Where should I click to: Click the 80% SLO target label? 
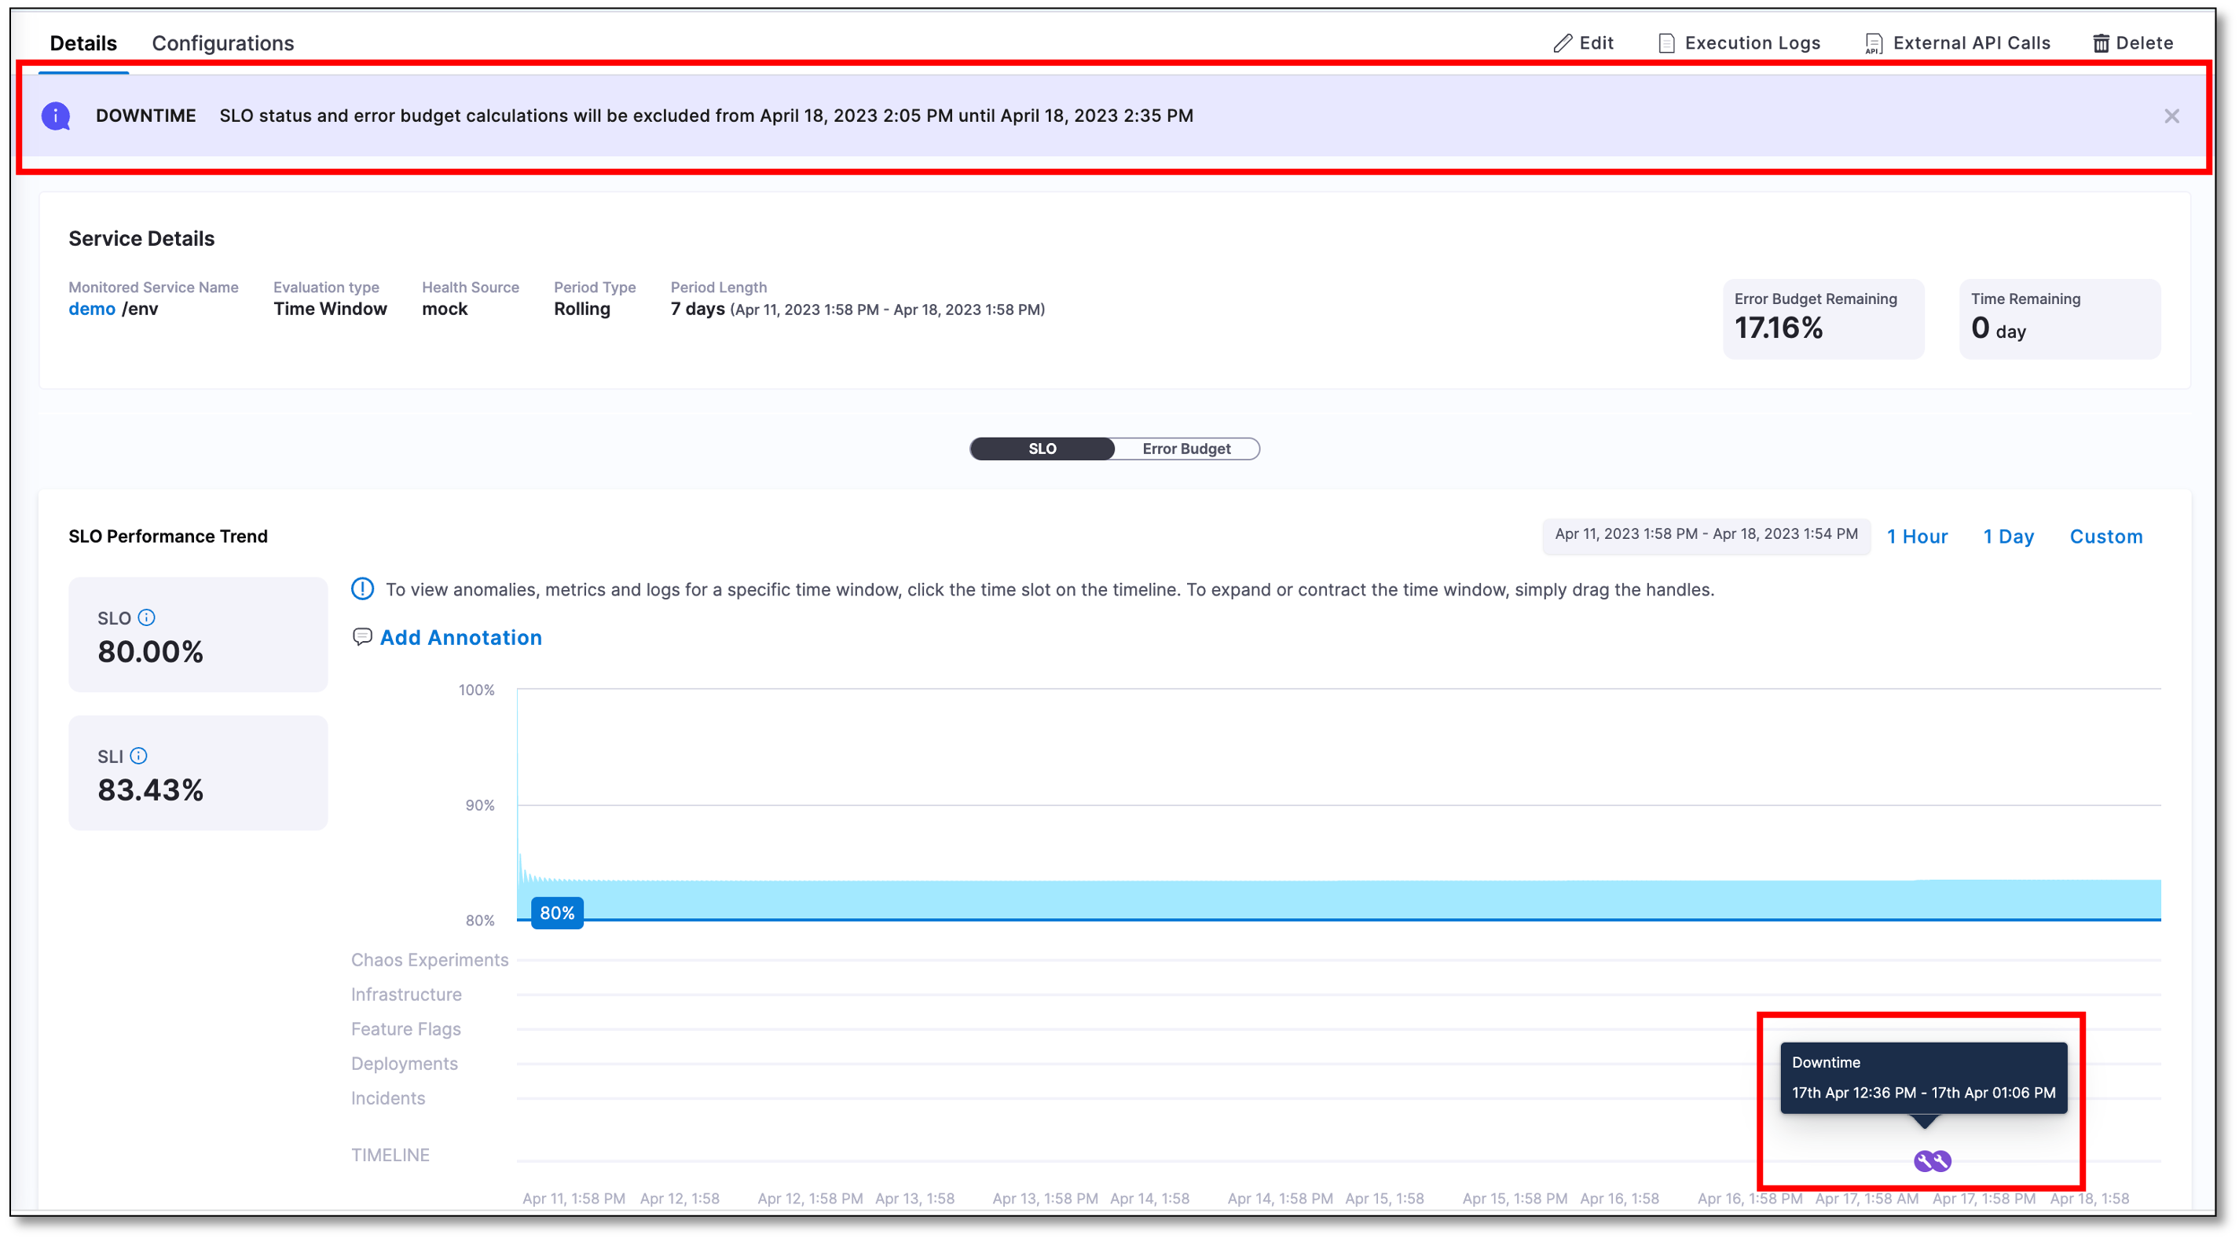[x=557, y=913]
